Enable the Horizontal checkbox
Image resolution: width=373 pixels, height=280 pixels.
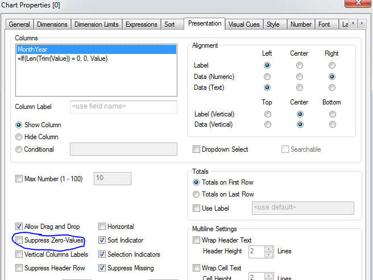coord(102,227)
